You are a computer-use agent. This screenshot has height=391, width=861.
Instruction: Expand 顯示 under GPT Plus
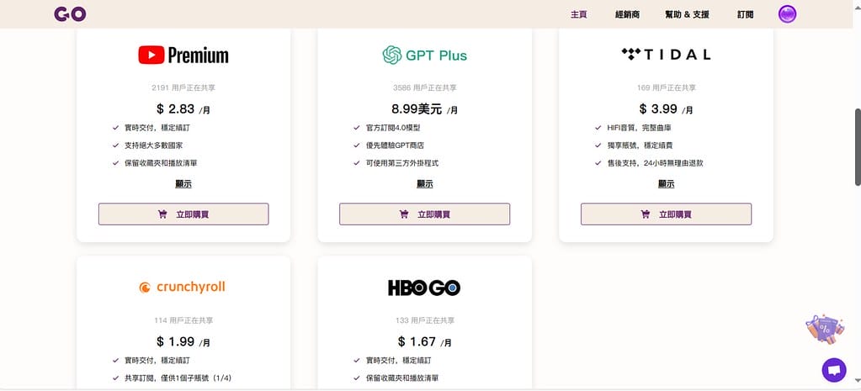424,184
